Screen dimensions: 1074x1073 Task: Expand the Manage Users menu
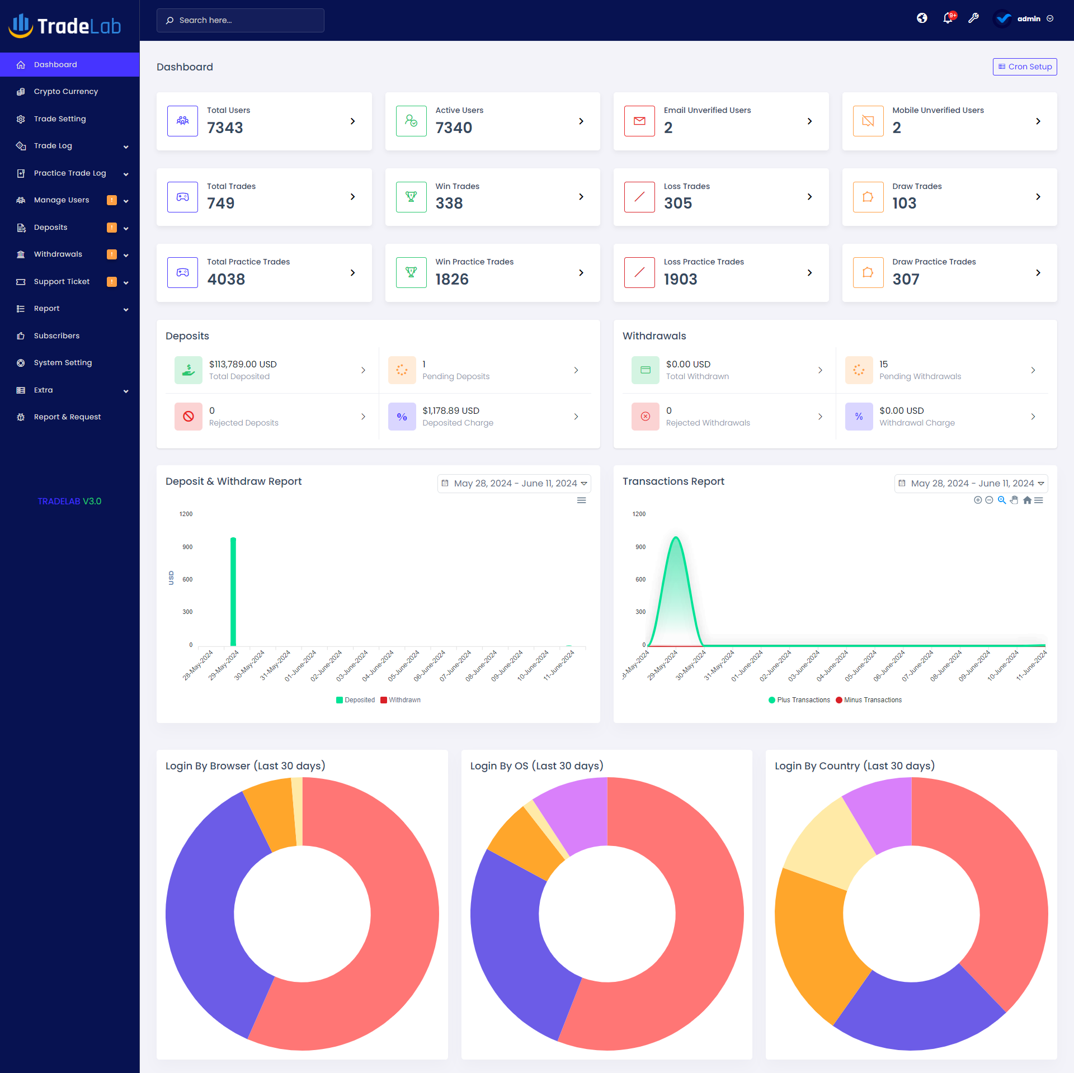coord(62,200)
